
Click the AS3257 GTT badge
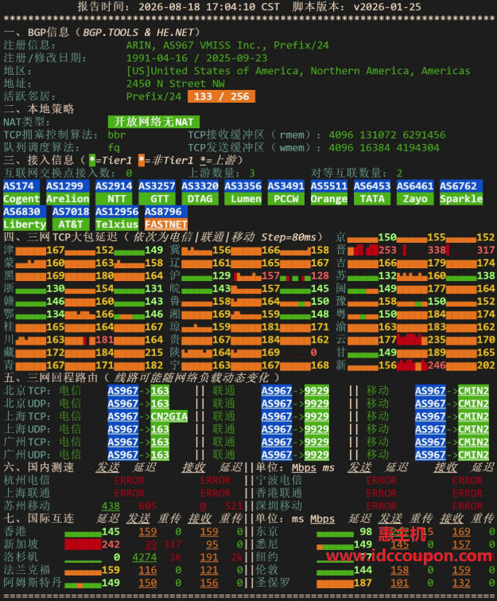coord(157,193)
